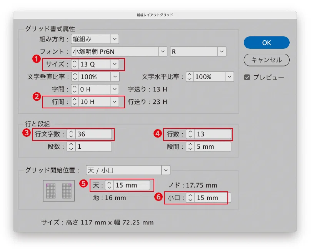Click the キャンセル button
The height and width of the screenshot is (249, 317).
point(267,60)
